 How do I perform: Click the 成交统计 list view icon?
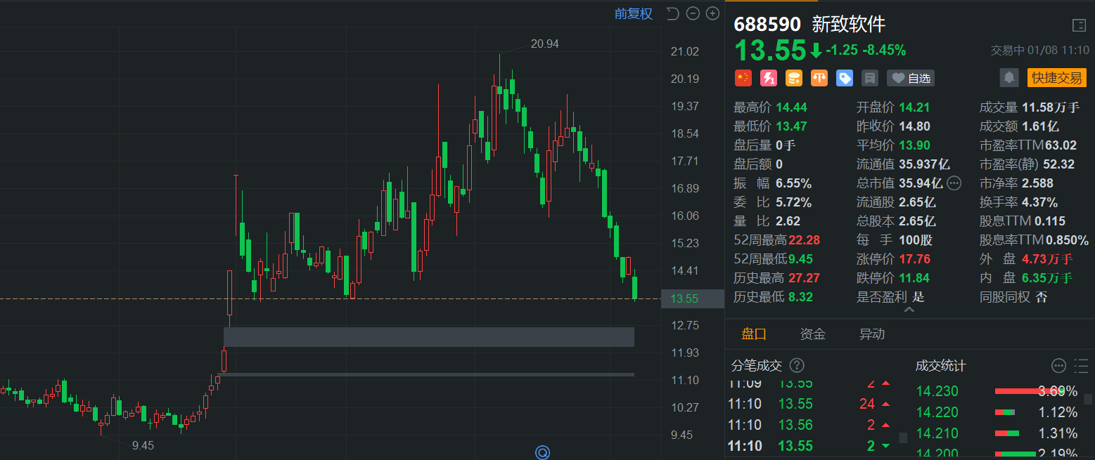coord(1081,365)
